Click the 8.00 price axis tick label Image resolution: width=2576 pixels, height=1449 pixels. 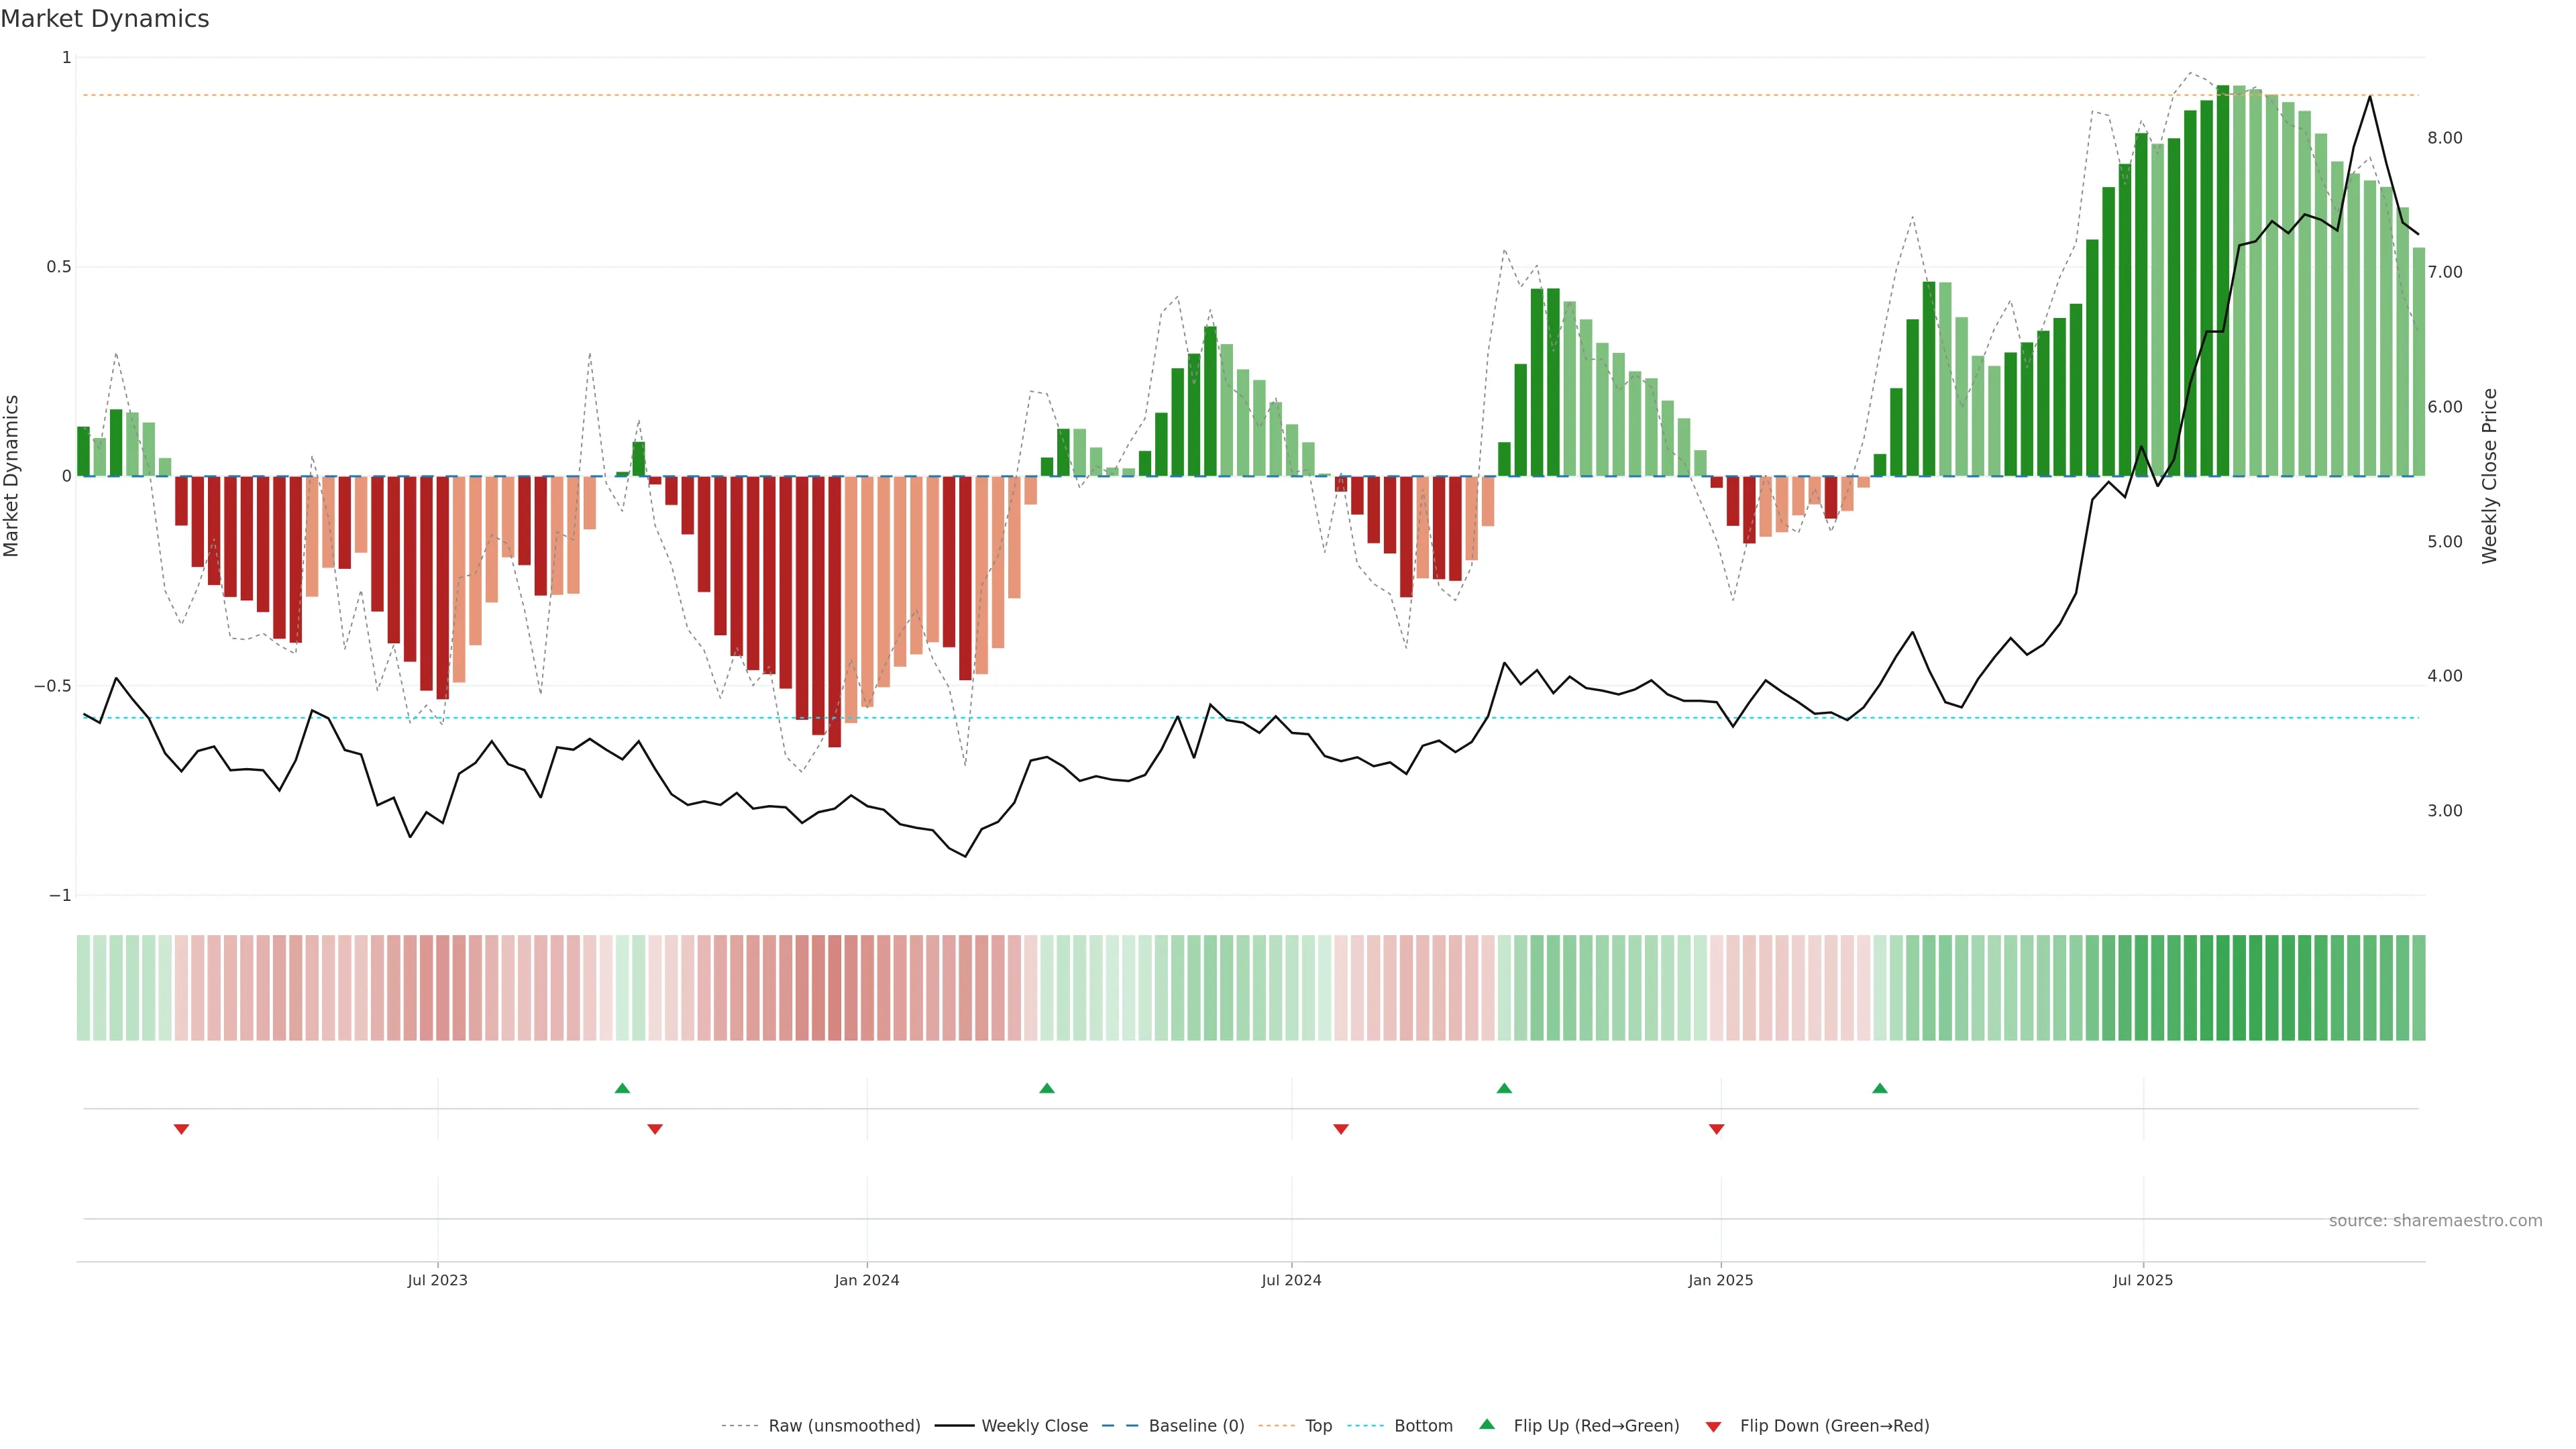[2444, 138]
